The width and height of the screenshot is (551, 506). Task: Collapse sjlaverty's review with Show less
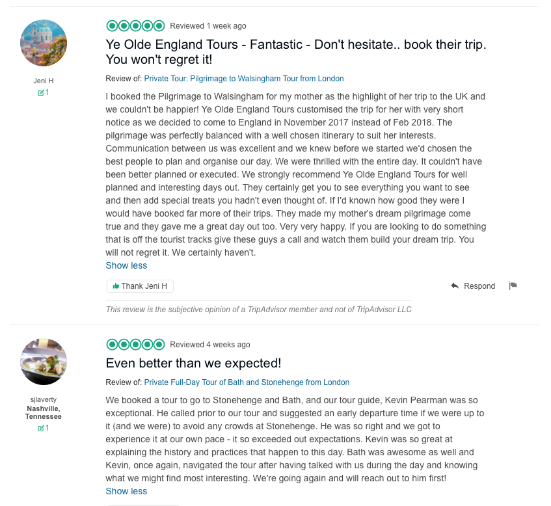126,491
